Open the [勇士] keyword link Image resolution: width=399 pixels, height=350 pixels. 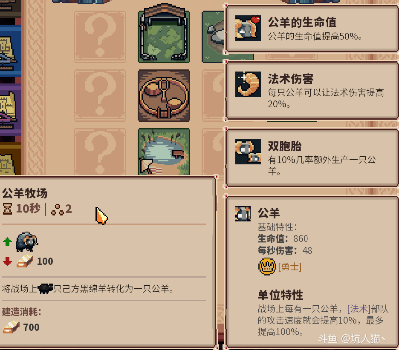(x=289, y=267)
